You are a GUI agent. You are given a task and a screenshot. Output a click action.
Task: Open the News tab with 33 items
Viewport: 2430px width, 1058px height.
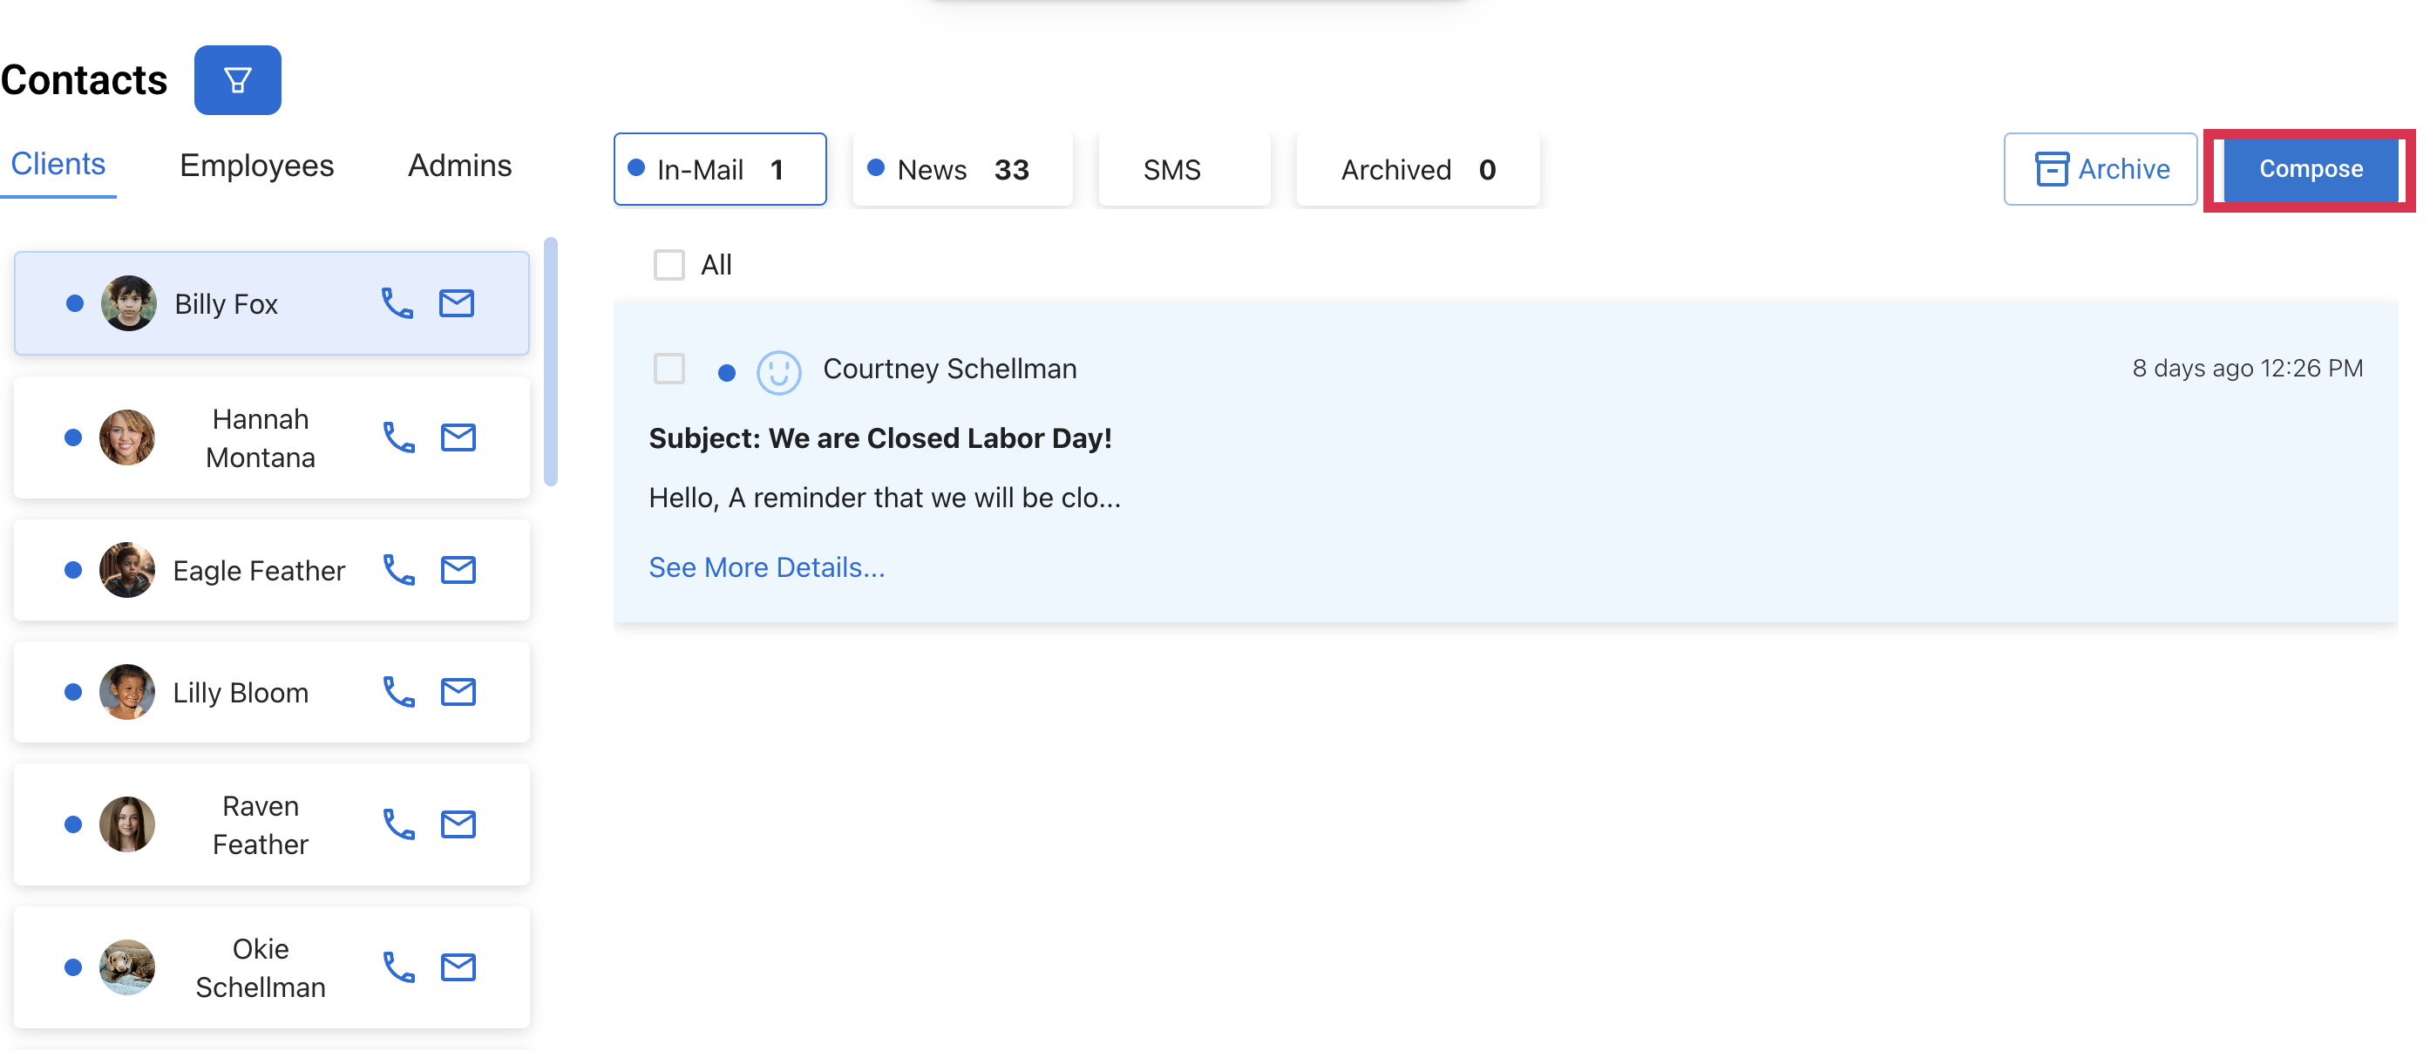962,170
